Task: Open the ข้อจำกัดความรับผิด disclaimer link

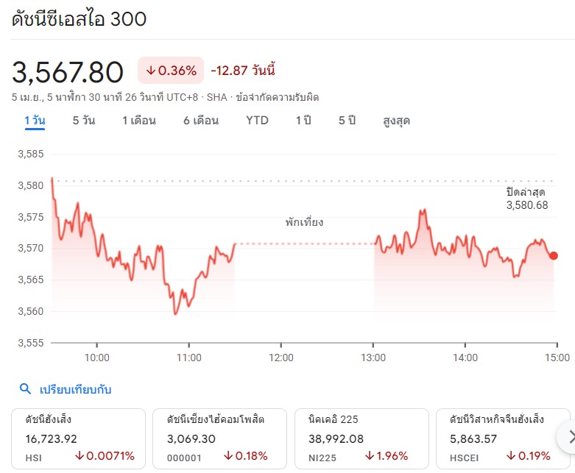Action: point(278,97)
